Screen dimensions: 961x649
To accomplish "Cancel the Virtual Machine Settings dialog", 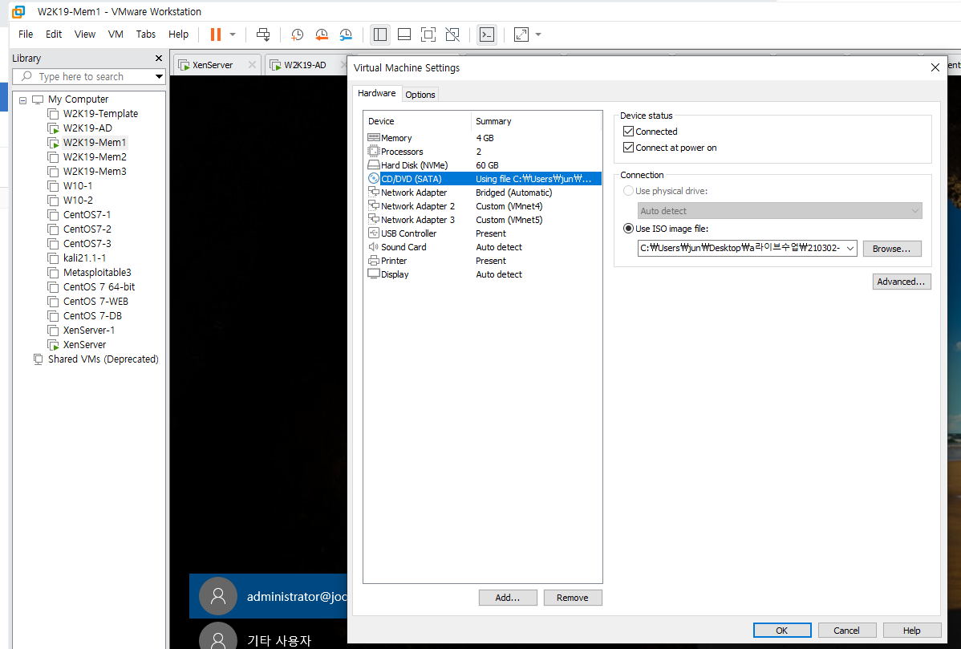I will click(846, 630).
